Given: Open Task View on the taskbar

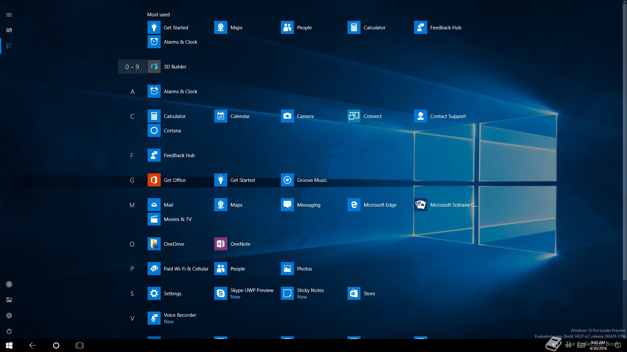Looking at the screenshot, I should [80, 345].
